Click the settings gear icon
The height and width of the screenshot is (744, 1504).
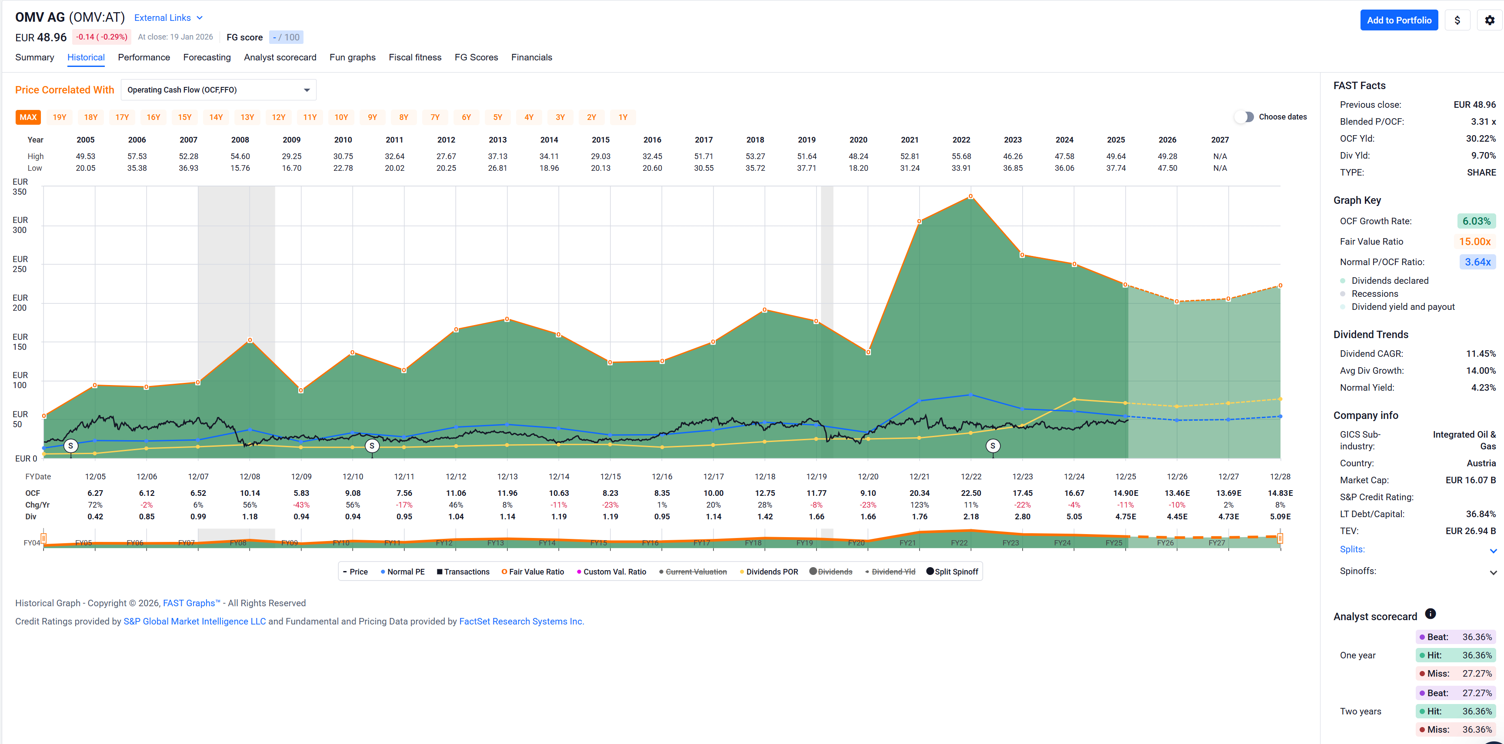tap(1489, 20)
